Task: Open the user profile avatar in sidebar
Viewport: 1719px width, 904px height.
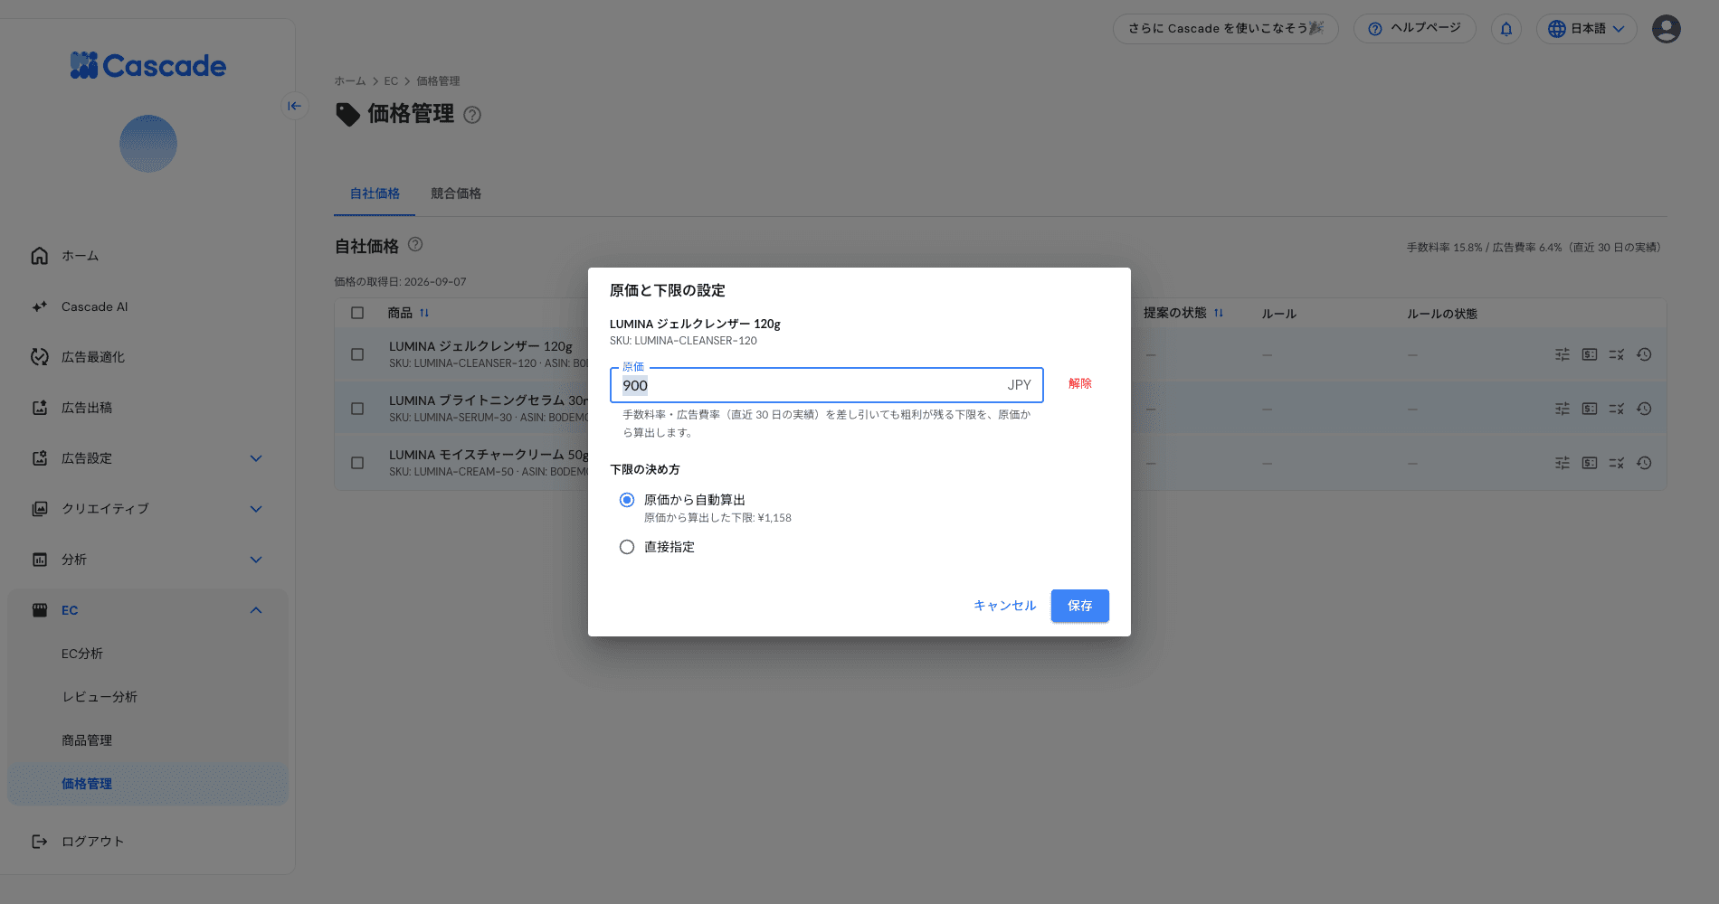Action: coord(148,144)
